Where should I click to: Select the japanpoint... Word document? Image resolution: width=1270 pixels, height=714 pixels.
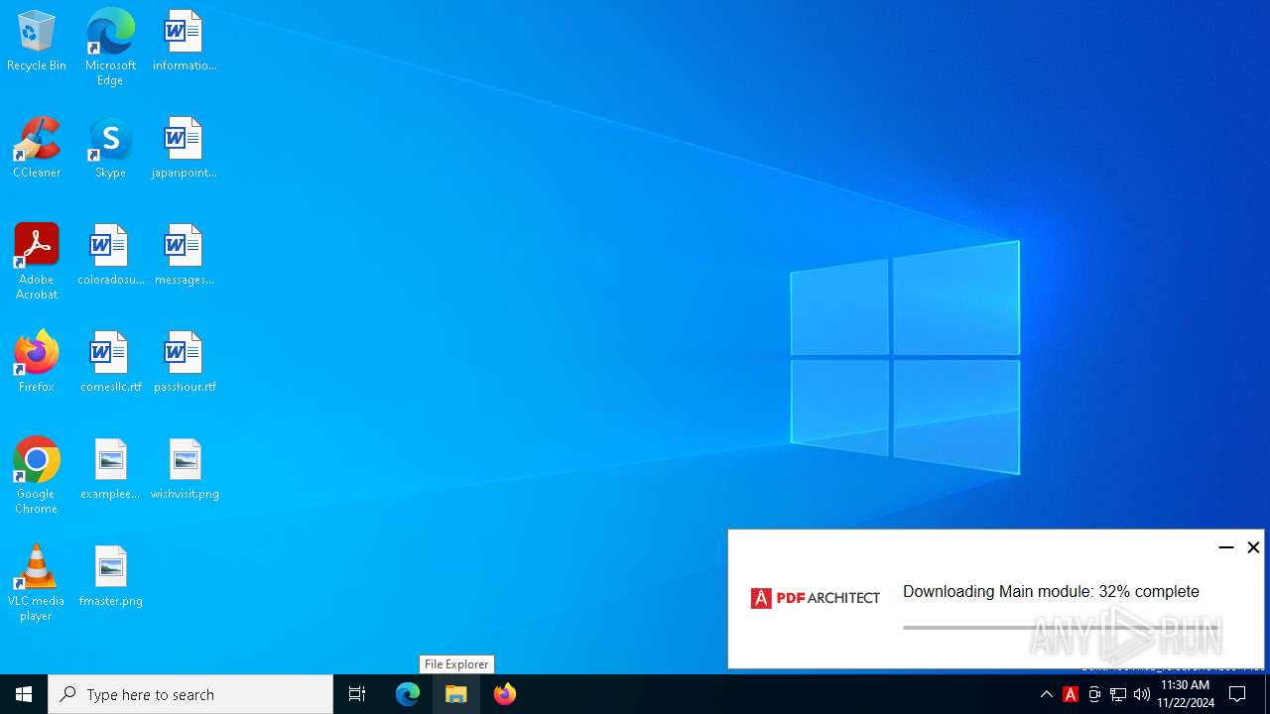point(185,149)
